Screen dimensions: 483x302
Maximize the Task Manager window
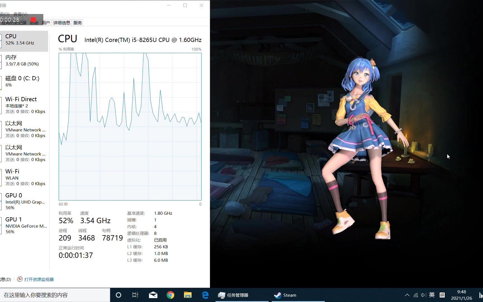pyautogui.click(x=185, y=5)
